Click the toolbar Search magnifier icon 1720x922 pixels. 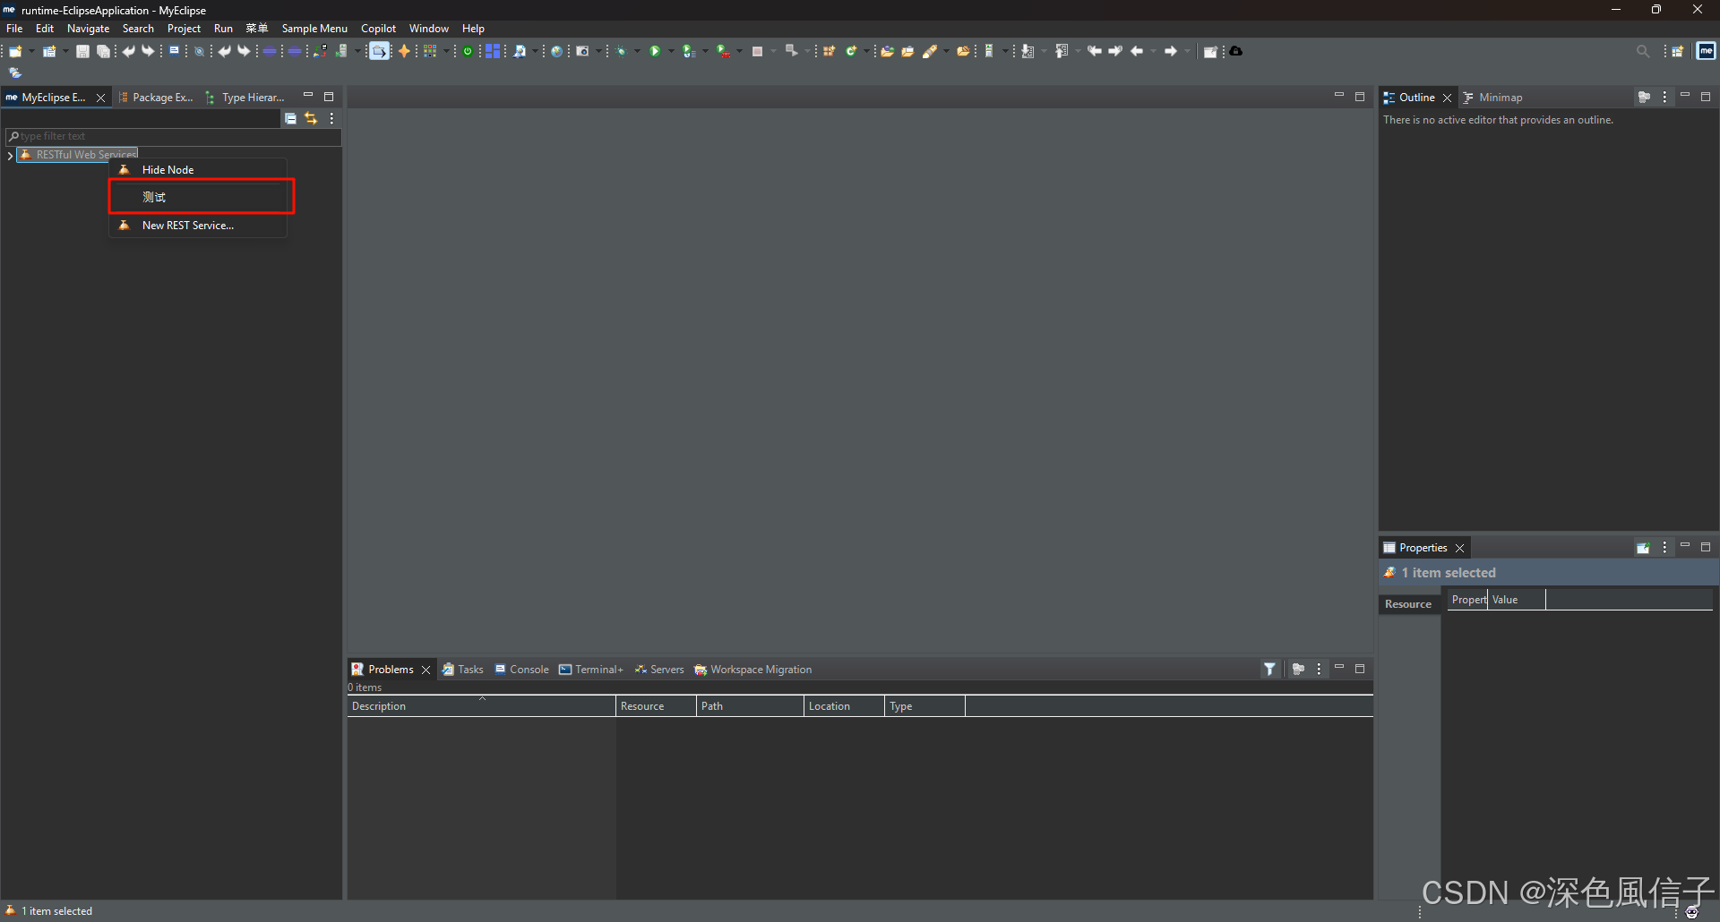(1643, 51)
